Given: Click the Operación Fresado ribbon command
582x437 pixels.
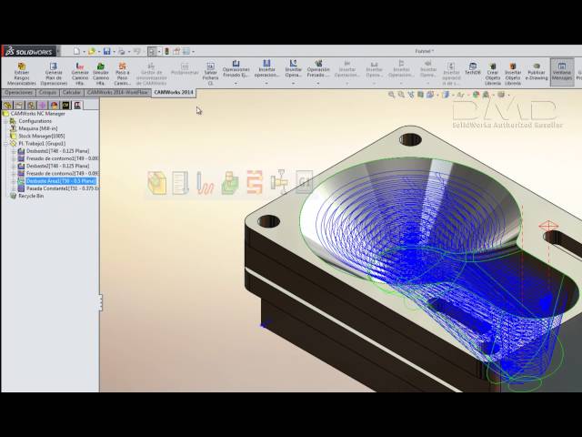Looking at the screenshot, I should [x=318, y=69].
